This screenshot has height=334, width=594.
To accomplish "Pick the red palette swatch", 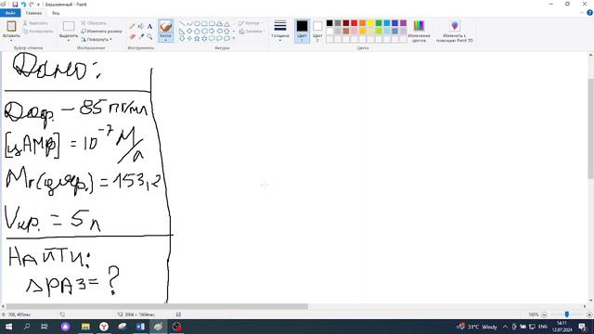I will pos(355,23).
